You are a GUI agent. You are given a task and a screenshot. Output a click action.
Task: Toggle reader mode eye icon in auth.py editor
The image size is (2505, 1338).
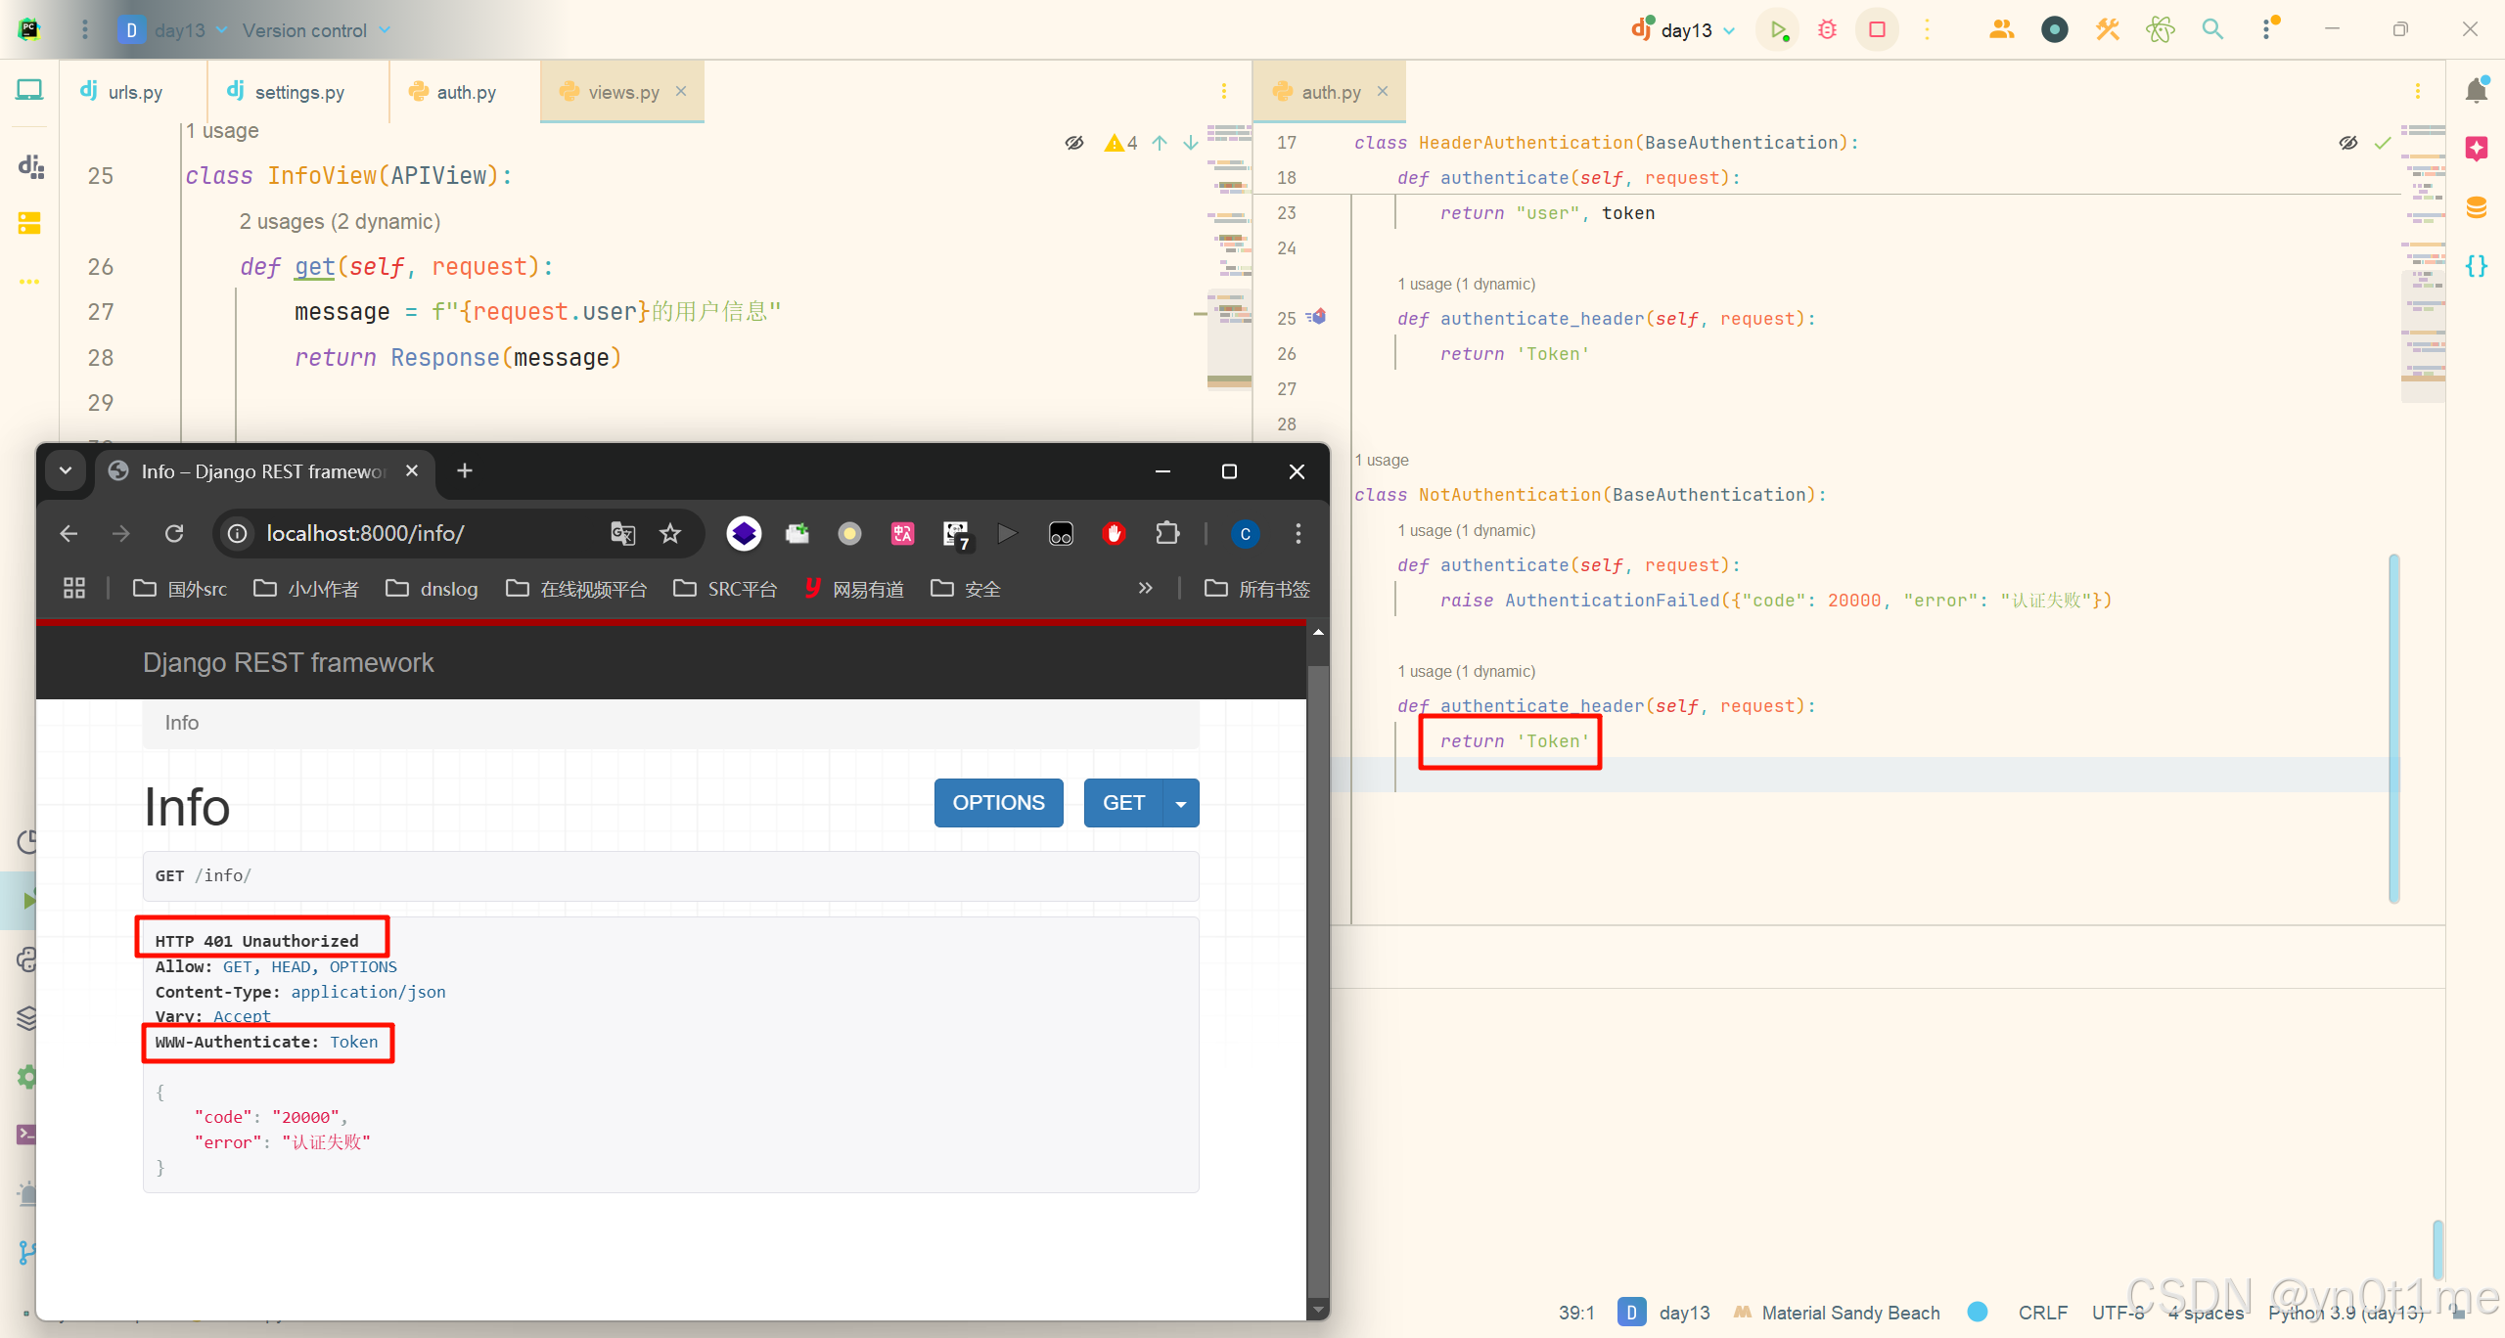coord(2348,143)
